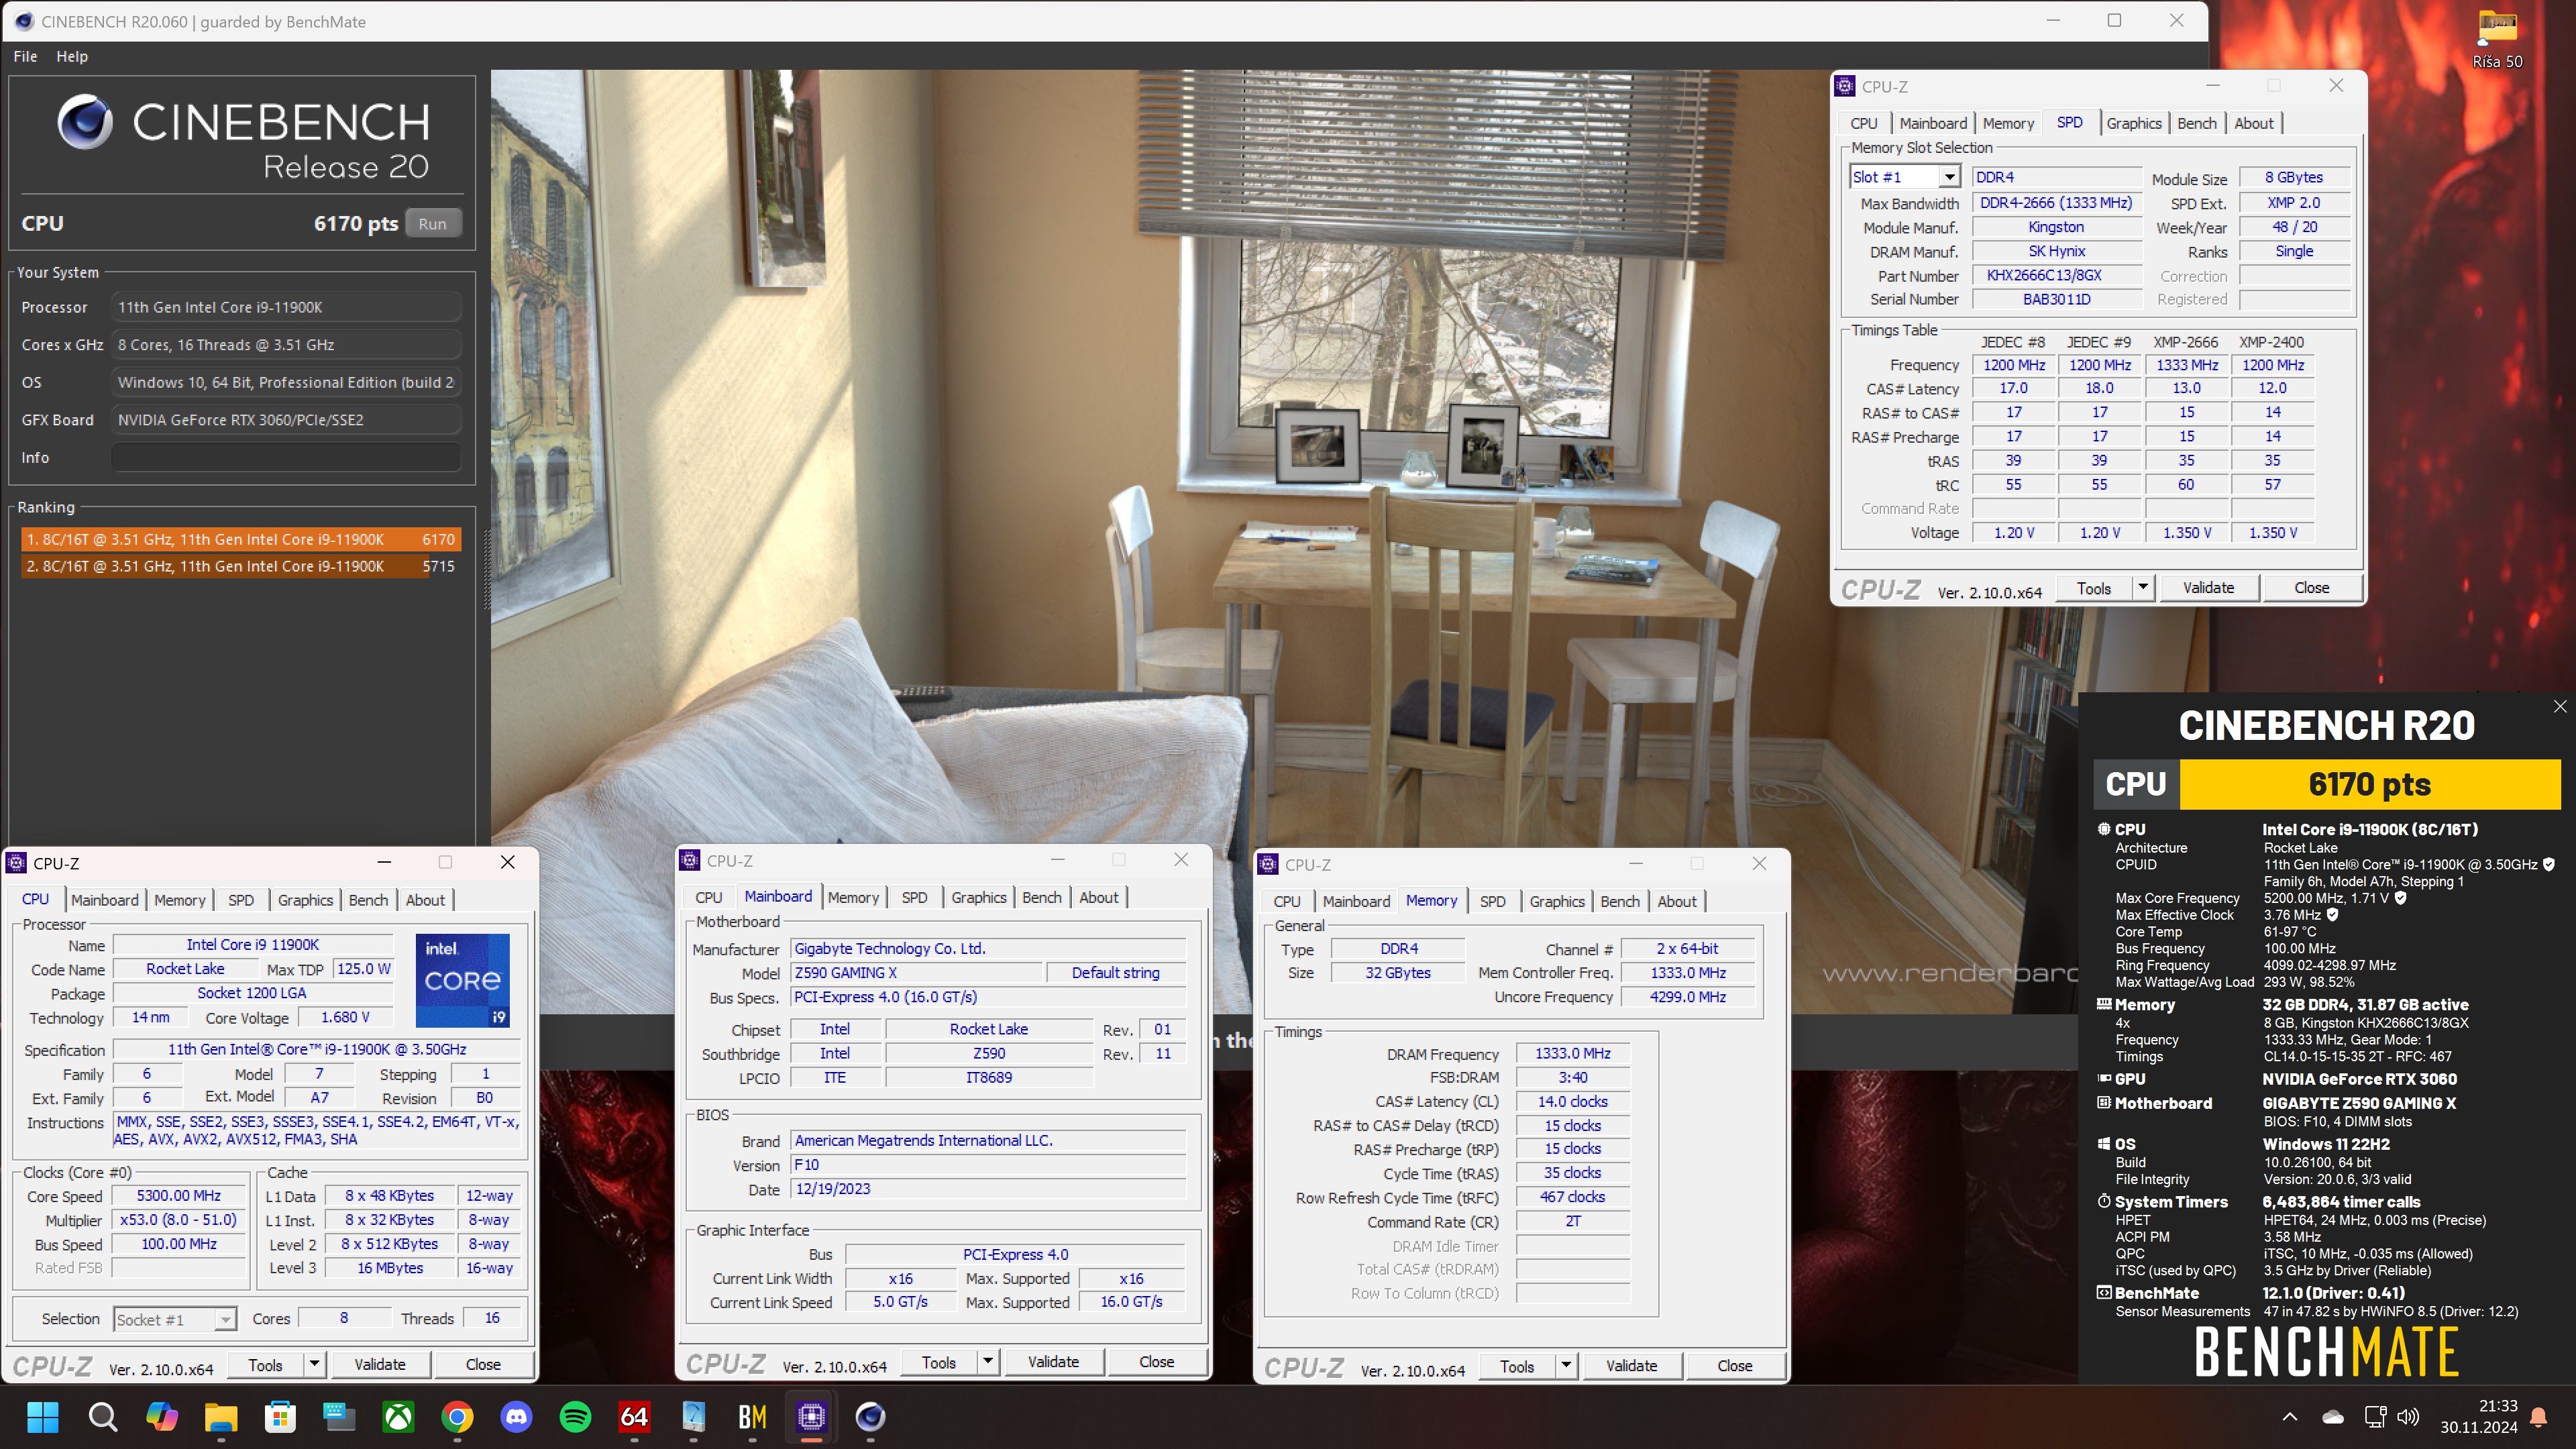Select the 5715 ranking entry

click(240, 566)
